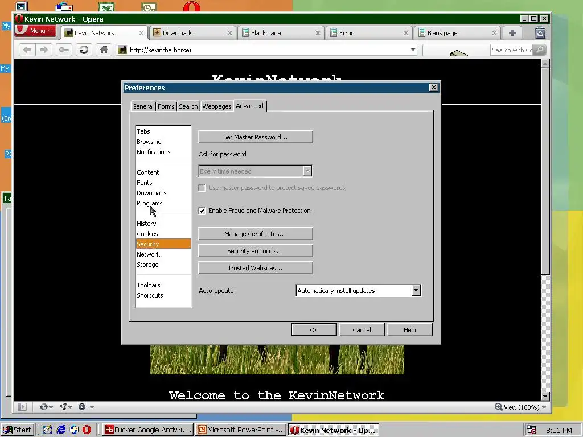Select Shortcuts in the Advanced list
Screen dimensions: 583x437
(163, 295)
